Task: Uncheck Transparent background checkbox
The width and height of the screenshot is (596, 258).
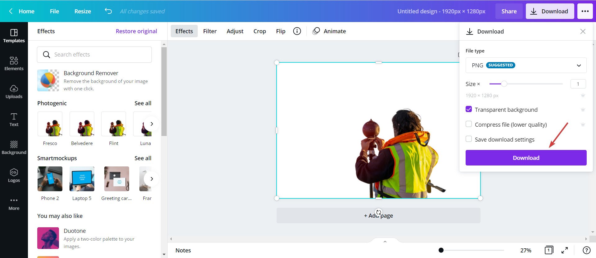Action: click(469, 109)
